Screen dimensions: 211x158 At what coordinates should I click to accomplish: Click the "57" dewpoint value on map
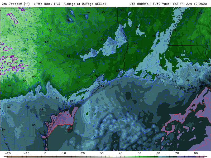coord(103,40)
